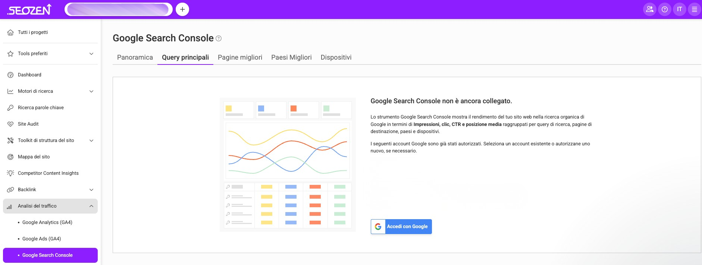Click the info icon beside Google Search Console title
Image resolution: width=702 pixels, height=265 pixels.
pos(219,38)
